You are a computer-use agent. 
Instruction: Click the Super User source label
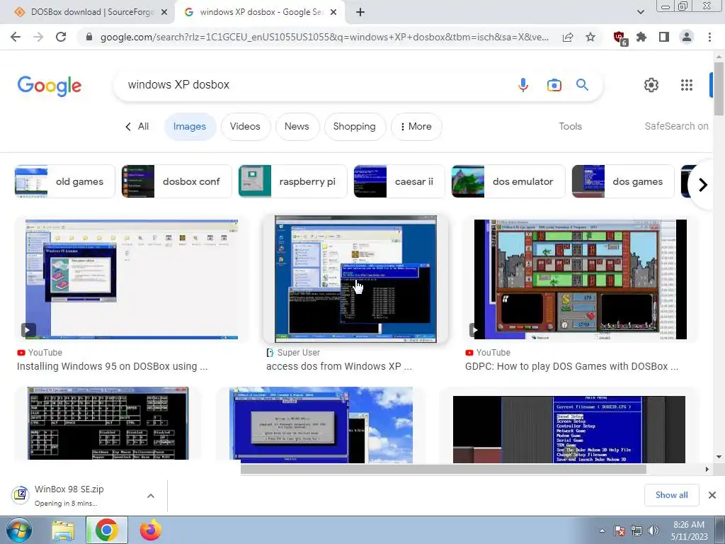click(298, 353)
